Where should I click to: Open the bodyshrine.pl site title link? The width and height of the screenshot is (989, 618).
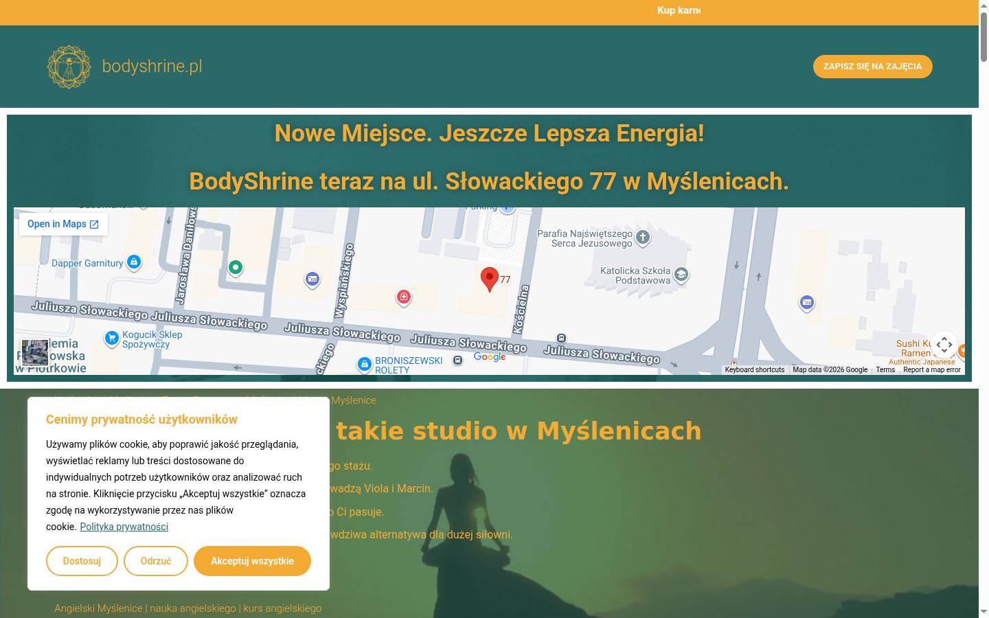[x=152, y=66]
